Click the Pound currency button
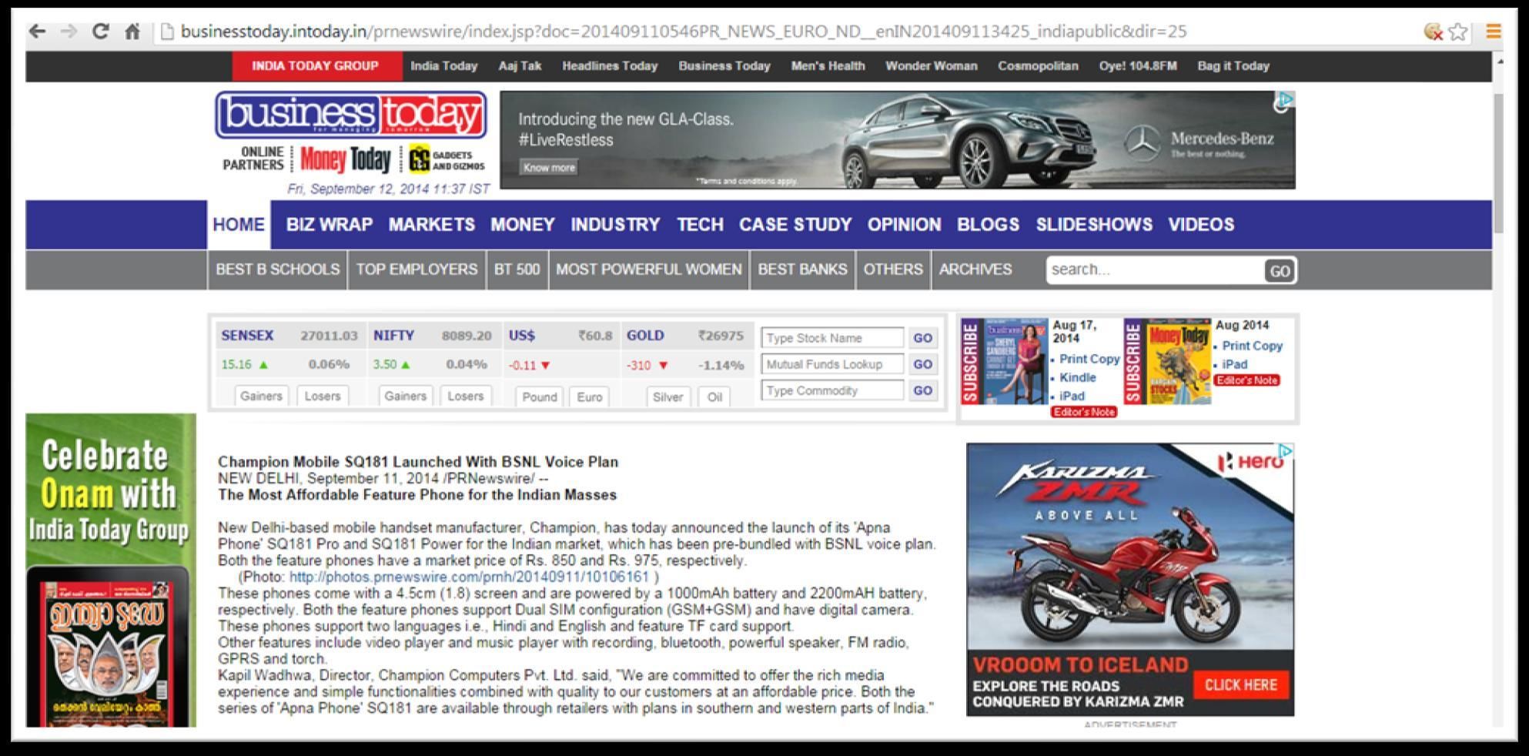 tap(539, 396)
